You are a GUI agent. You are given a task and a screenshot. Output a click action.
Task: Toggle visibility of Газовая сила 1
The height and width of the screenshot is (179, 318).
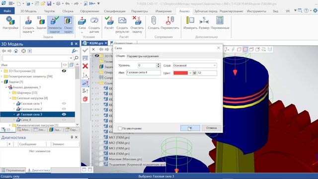tap(64, 103)
